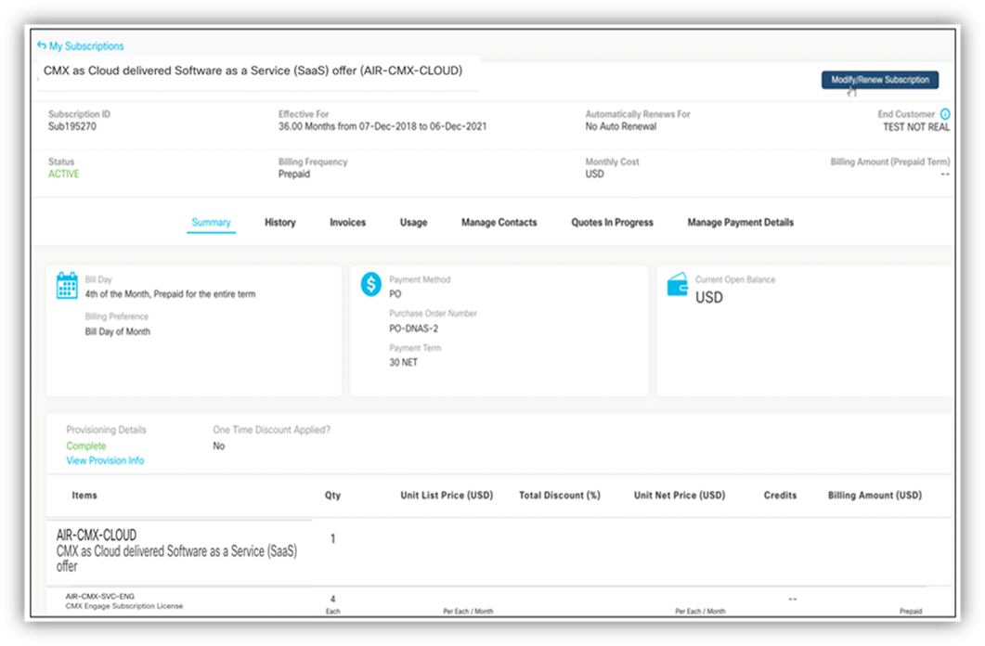Viewport: 985px width, 646px height.
Task: Open the Usage tab
Action: click(x=413, y=222)
